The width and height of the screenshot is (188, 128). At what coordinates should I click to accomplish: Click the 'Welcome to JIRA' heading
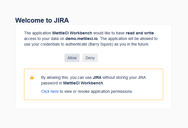(x=42, y=20)
